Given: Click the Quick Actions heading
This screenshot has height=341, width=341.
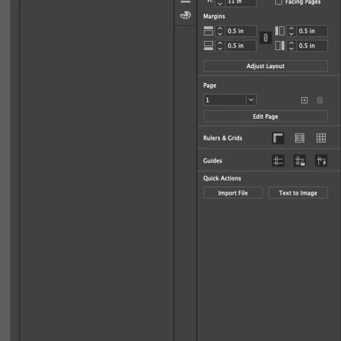Looking at the screenshot, I should [x=222, y=178].
